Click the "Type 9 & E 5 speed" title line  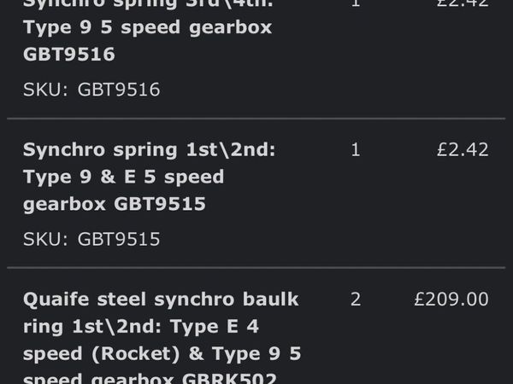tap(123, 177)
